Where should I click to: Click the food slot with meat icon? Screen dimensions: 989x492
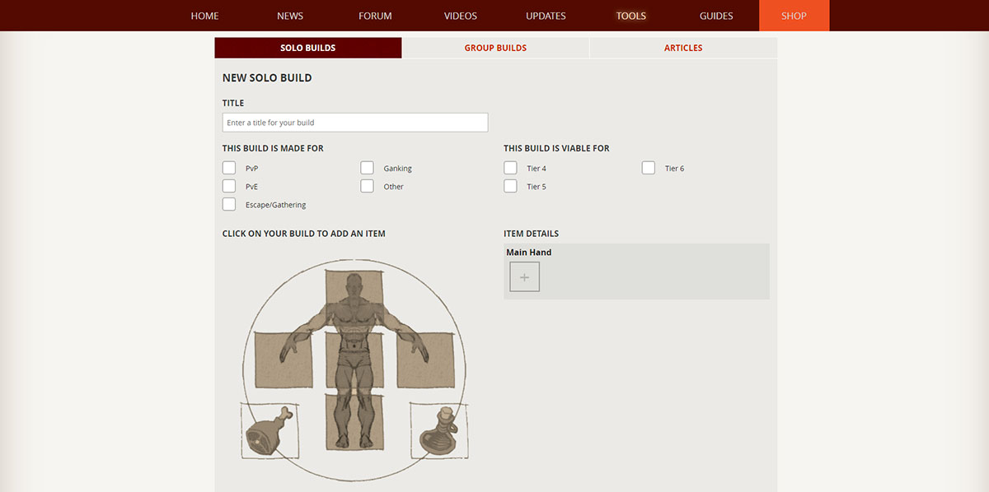(x=270, y=429)
